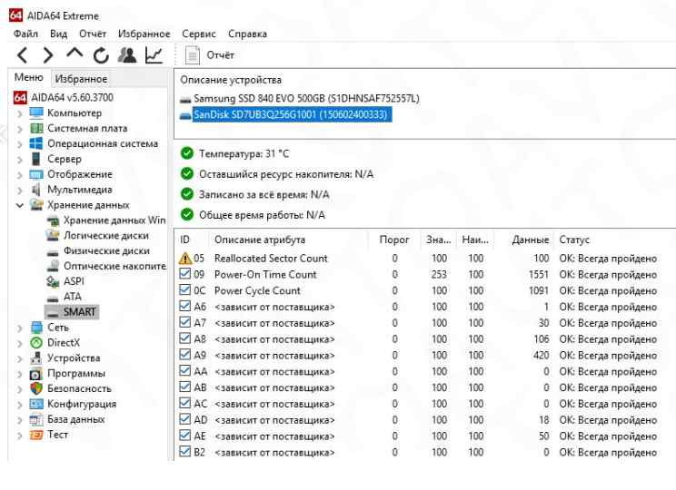
Task: Sort by Описание атрибута column header
Action: pyautogui.click(x=260, y=240)
